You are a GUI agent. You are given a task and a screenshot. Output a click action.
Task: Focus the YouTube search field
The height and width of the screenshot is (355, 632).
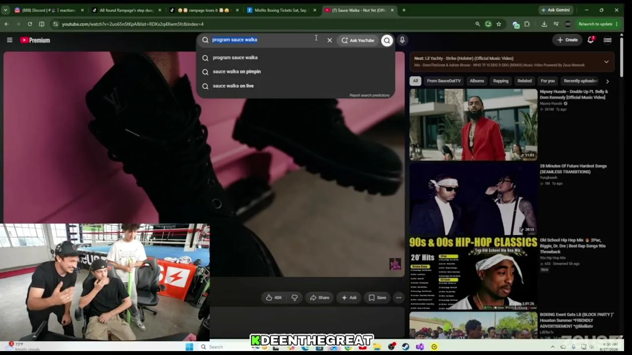coord(267,40)
